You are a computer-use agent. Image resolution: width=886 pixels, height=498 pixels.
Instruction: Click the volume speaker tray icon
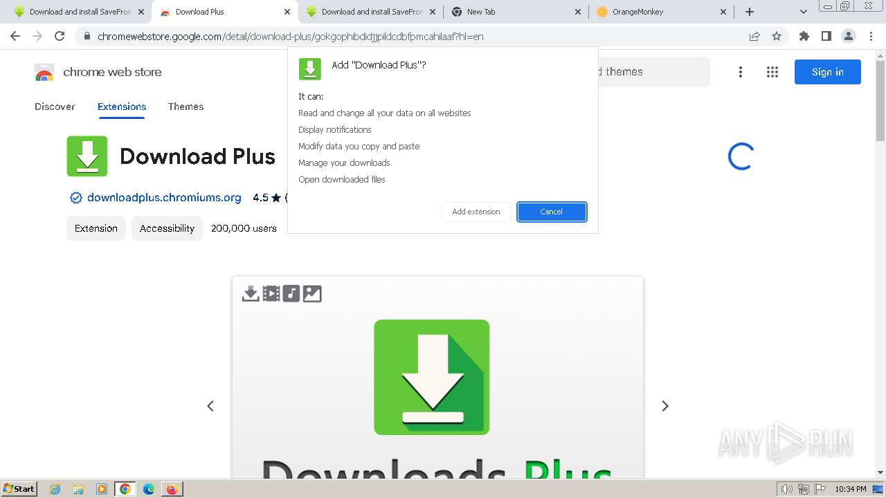(x=786, y=489)
